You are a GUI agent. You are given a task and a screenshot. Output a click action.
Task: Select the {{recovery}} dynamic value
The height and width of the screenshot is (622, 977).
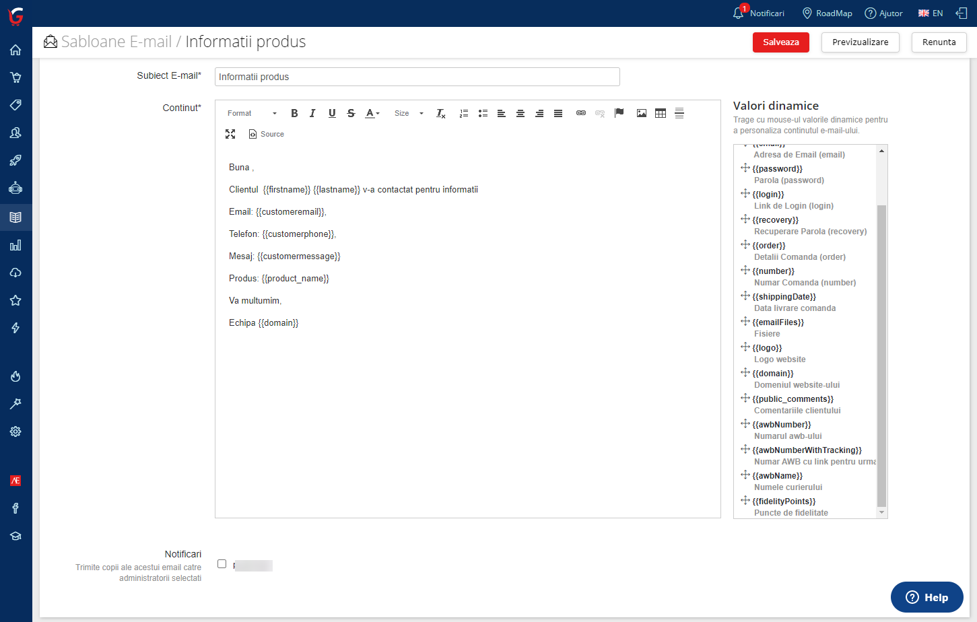point(775,220)
